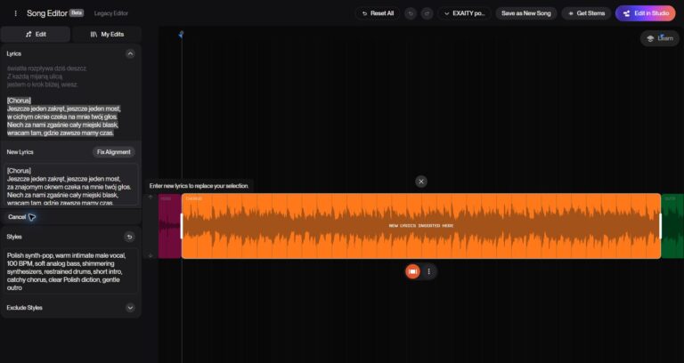
Task: Click the 'New Lyrics' heading label
Action: pos(20,152)
